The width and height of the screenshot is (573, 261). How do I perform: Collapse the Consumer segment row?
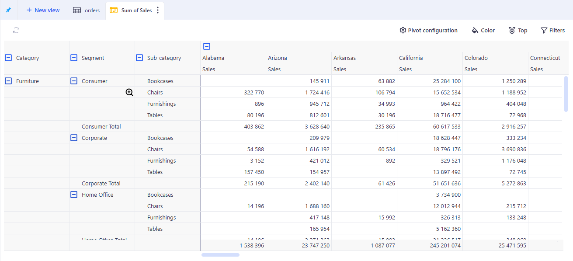74,81
